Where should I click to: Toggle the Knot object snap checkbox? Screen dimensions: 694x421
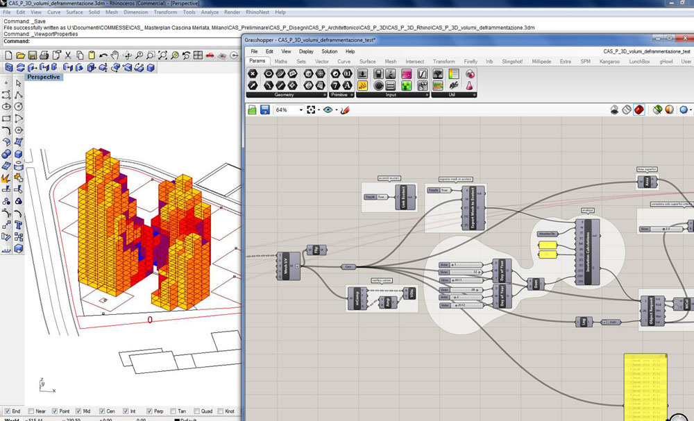[221, 411]
